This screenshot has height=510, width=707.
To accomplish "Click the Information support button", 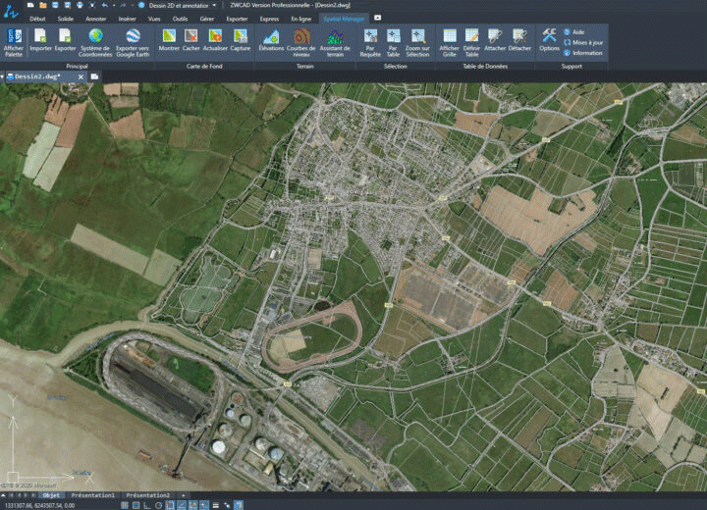I will point(583,53).
